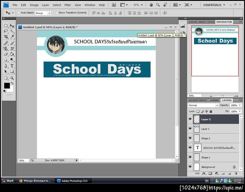Switch to the MASKS tab
The image size is (245, 192).
coord(214,100)
